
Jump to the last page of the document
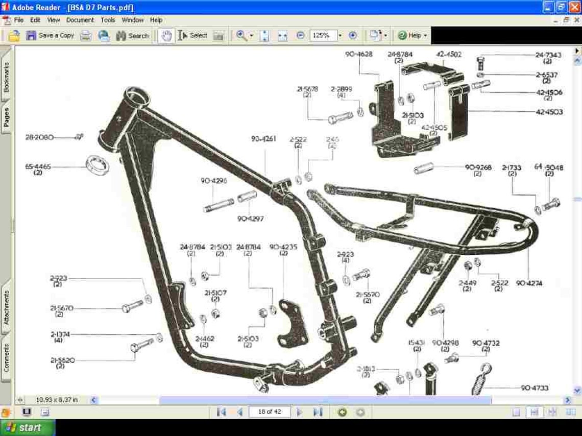click(317, 412)
